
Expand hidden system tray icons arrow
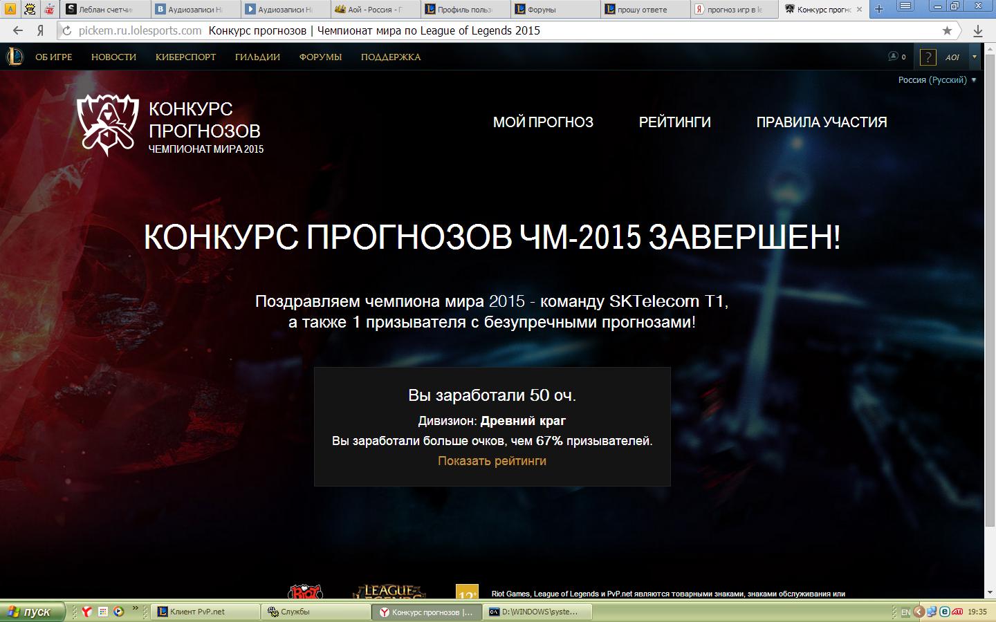click(x=919, y=612)
